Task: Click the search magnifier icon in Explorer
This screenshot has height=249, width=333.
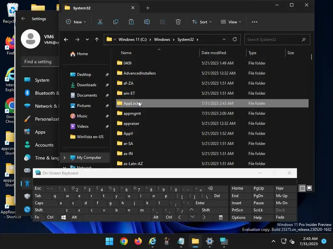Action: coord(303,40)
